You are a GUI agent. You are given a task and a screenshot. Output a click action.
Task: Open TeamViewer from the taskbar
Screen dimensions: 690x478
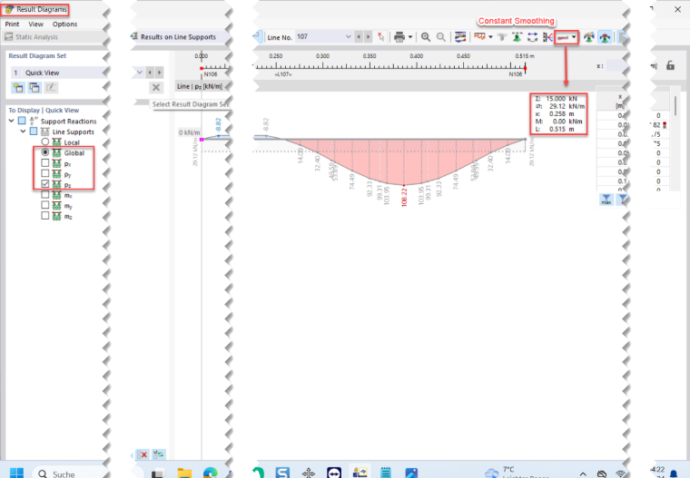click(334, 473)
